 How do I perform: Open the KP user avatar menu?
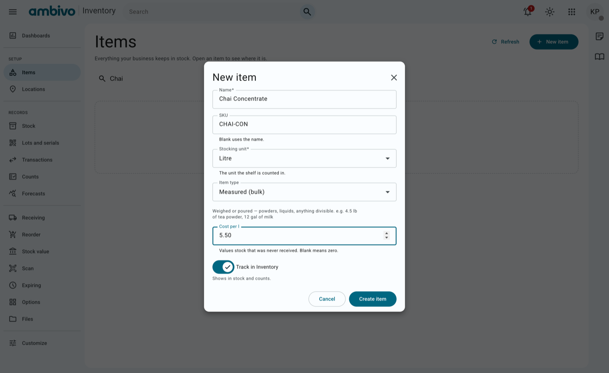tap(595, 12)
